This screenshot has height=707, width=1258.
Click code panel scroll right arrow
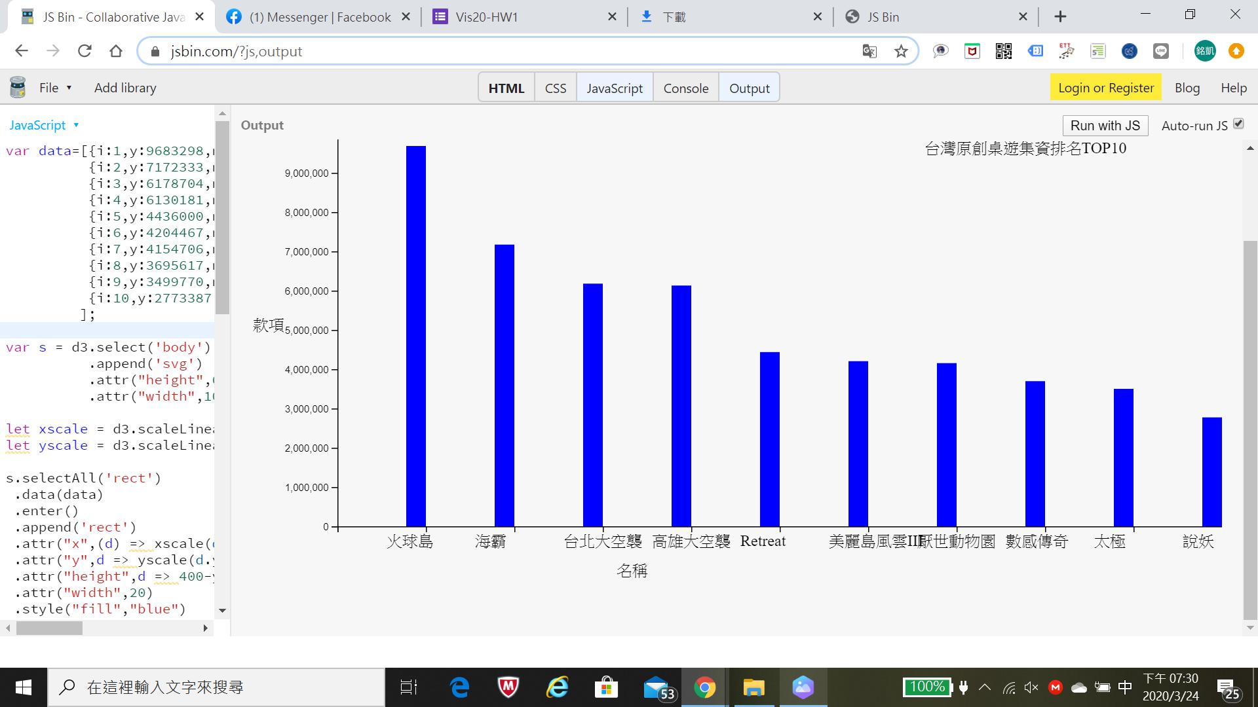pos(206,628)
